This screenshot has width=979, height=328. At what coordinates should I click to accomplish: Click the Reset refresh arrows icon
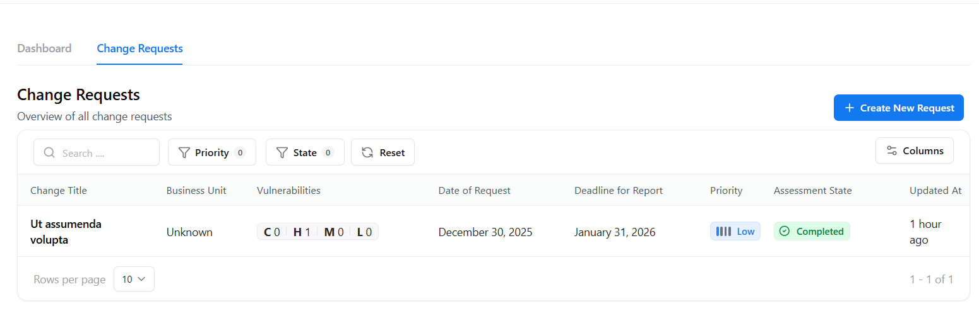click(x=367, y=153)
